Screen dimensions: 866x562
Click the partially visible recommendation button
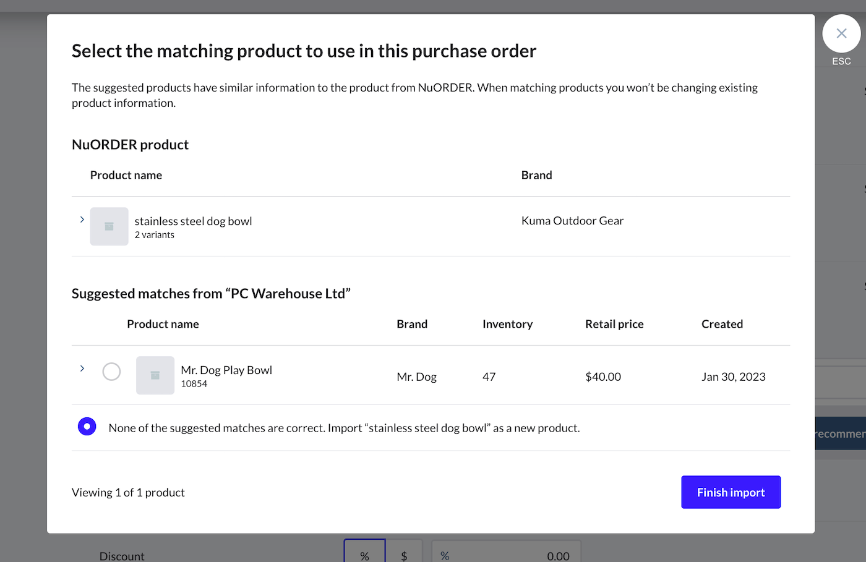tap(840, 433)
